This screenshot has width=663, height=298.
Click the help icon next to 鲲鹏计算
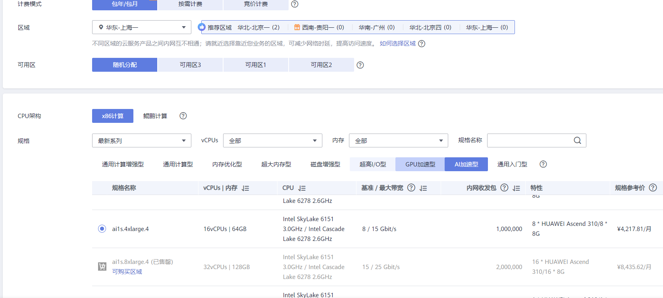pyautogui.click(x=183, y=116)
